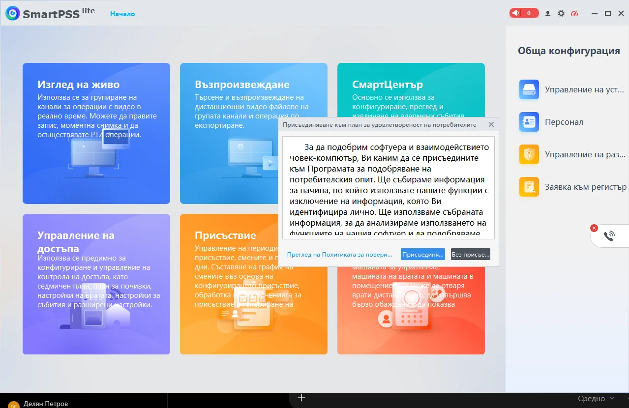Viewport: 629px width, 408px height.
Task: Close the user satisfaction plan dialog
Action: pyautogui.click(x=491, y=125)
